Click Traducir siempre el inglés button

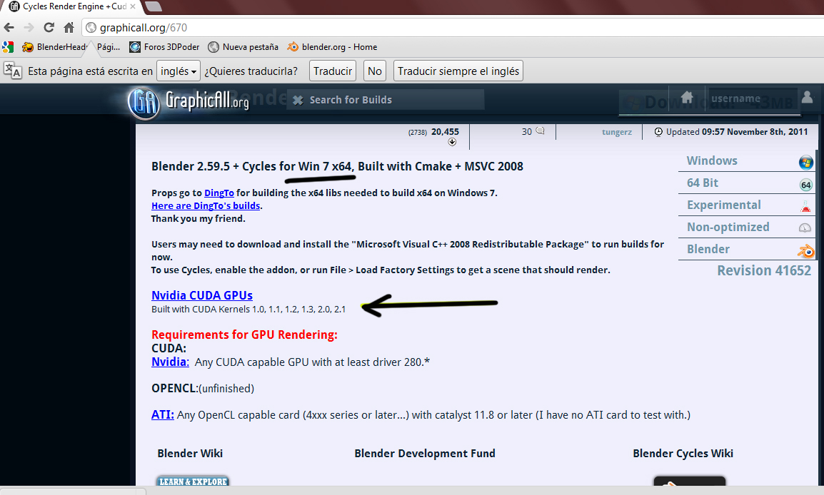tap(458, 71)
